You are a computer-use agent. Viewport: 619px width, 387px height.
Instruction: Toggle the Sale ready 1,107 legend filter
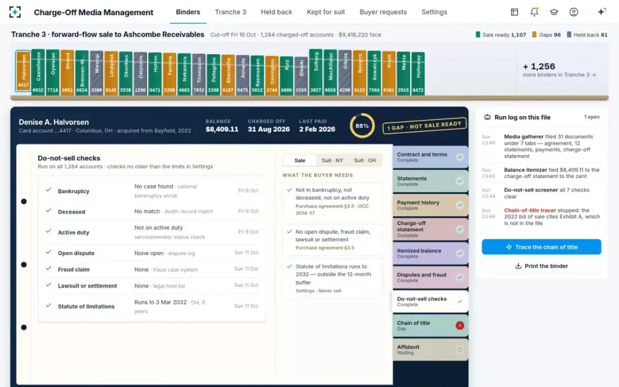click(x=501, y=35)
